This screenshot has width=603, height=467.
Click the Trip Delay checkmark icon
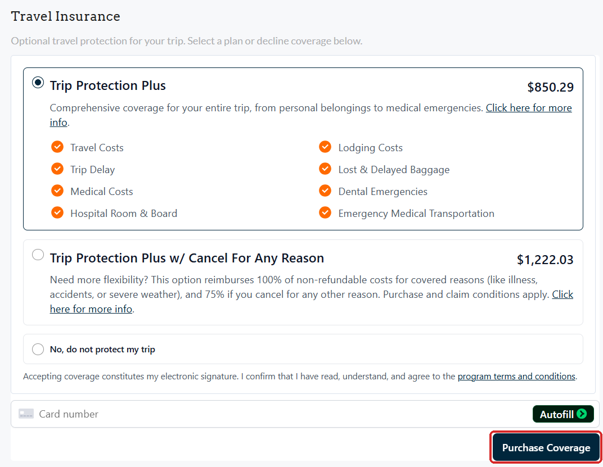[x=57, y=169]
